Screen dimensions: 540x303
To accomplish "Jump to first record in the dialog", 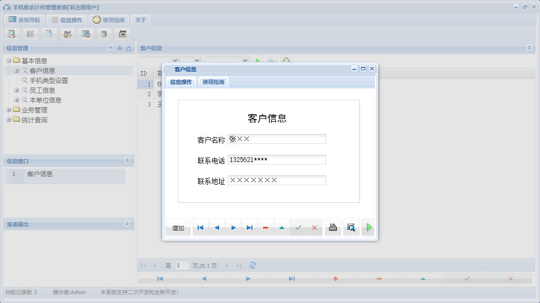I will click(200, 227).
